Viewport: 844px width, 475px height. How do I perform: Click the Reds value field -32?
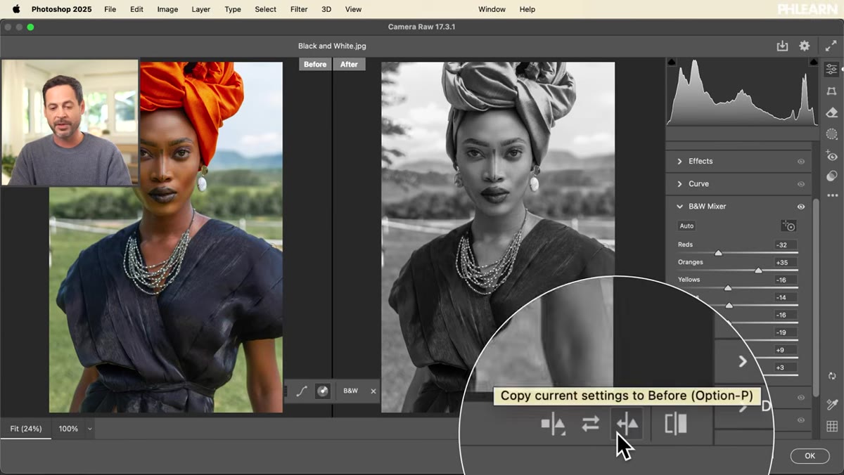(785, 245)
